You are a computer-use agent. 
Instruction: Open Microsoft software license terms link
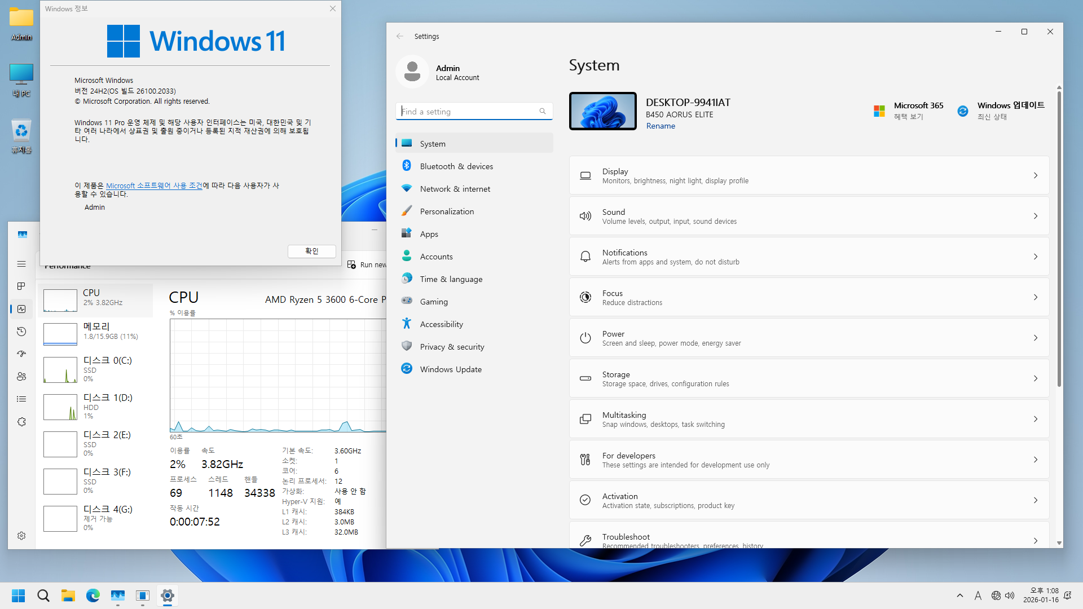(x=154, y=186)
